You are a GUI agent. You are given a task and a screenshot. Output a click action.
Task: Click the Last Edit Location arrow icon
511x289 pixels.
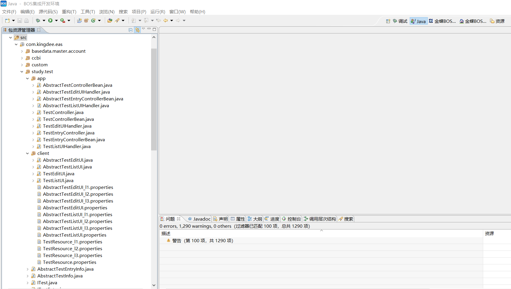pyautogui.click(x=158, y=20)
